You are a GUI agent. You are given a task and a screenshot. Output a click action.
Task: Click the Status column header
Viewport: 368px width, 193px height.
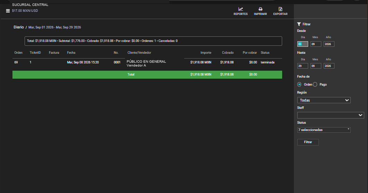tap(265, 53)
